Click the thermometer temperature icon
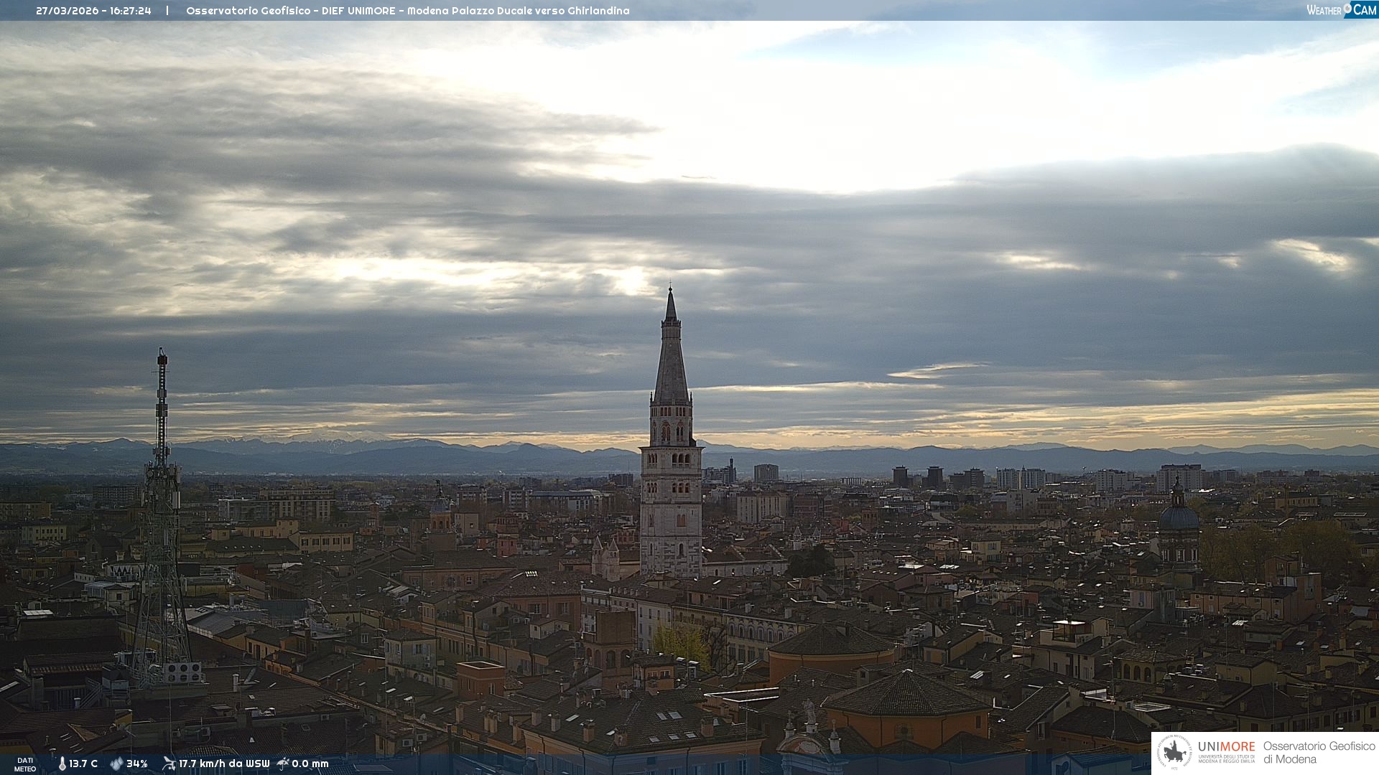Viewport: 1379px width, 775px height. click(x=62, y=764)
